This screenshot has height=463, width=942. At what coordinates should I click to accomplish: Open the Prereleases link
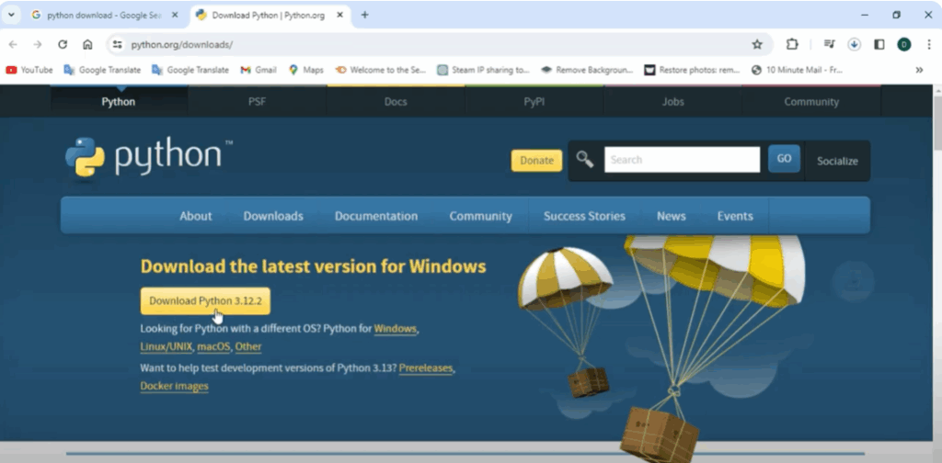[x=425, y=367]
